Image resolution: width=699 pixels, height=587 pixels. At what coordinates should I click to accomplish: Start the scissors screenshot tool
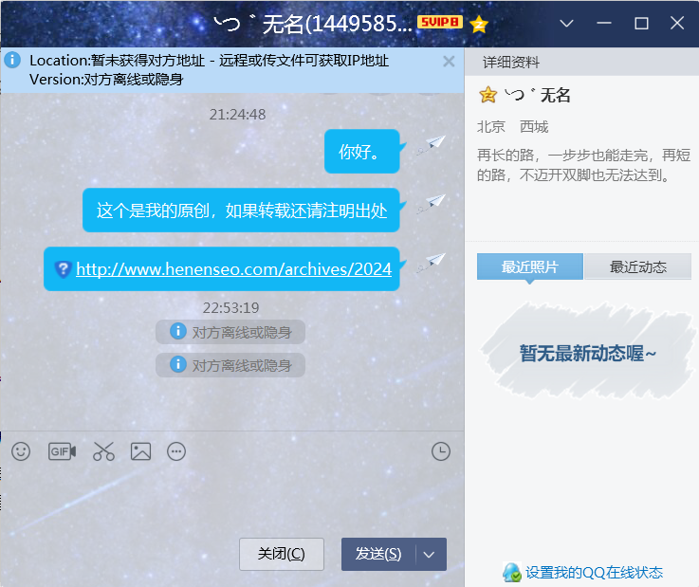[x=103, y=451]
